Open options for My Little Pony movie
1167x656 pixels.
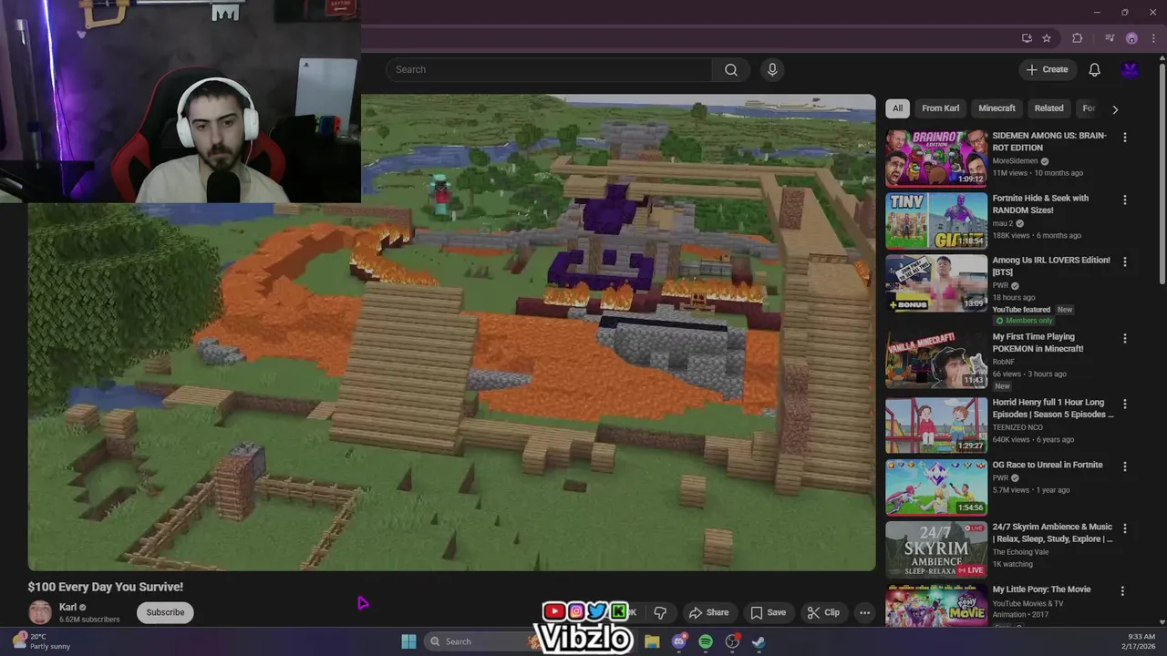click(1124, 591)
